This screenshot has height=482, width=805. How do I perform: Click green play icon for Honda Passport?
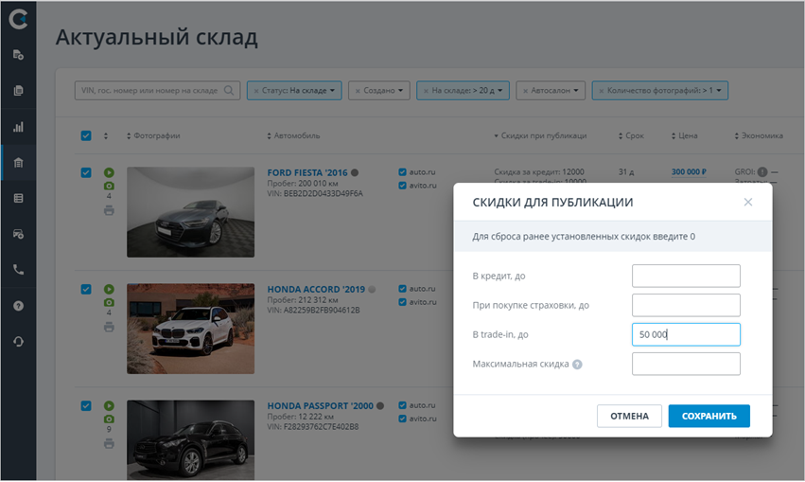(109, 406)
